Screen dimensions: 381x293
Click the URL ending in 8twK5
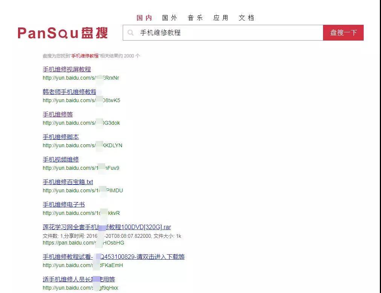[x=81, y=100]
